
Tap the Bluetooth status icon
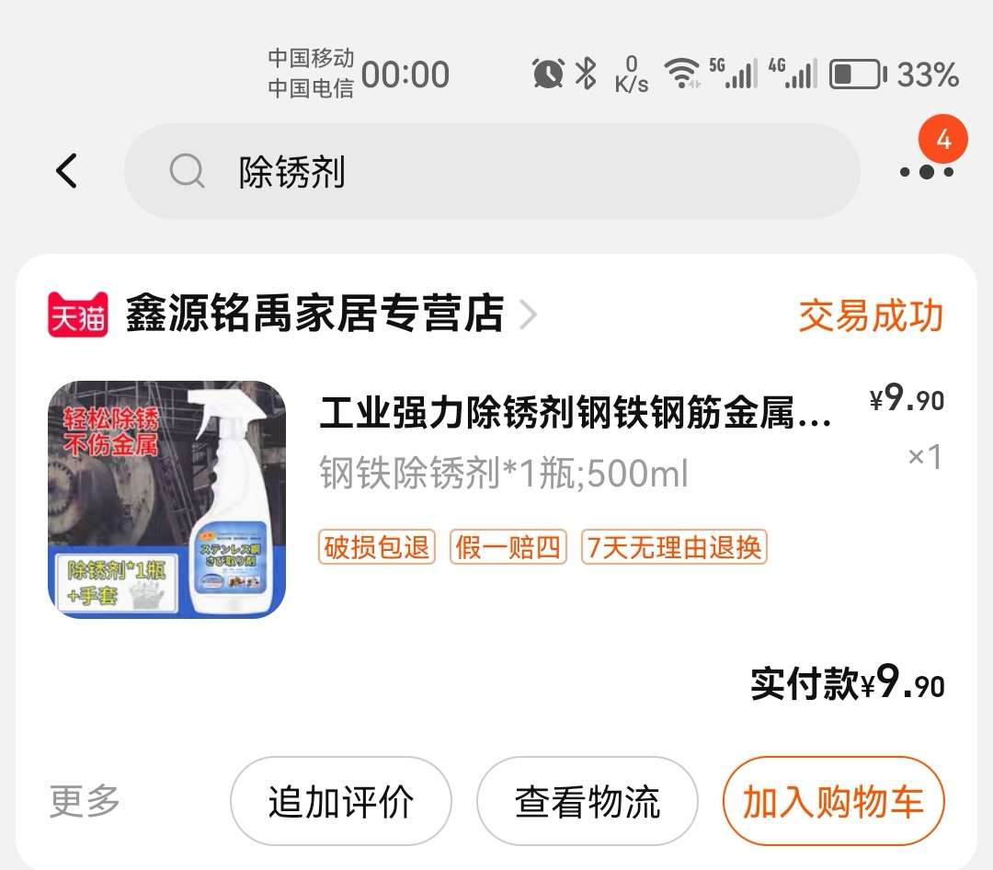click(x=586, y=74)
